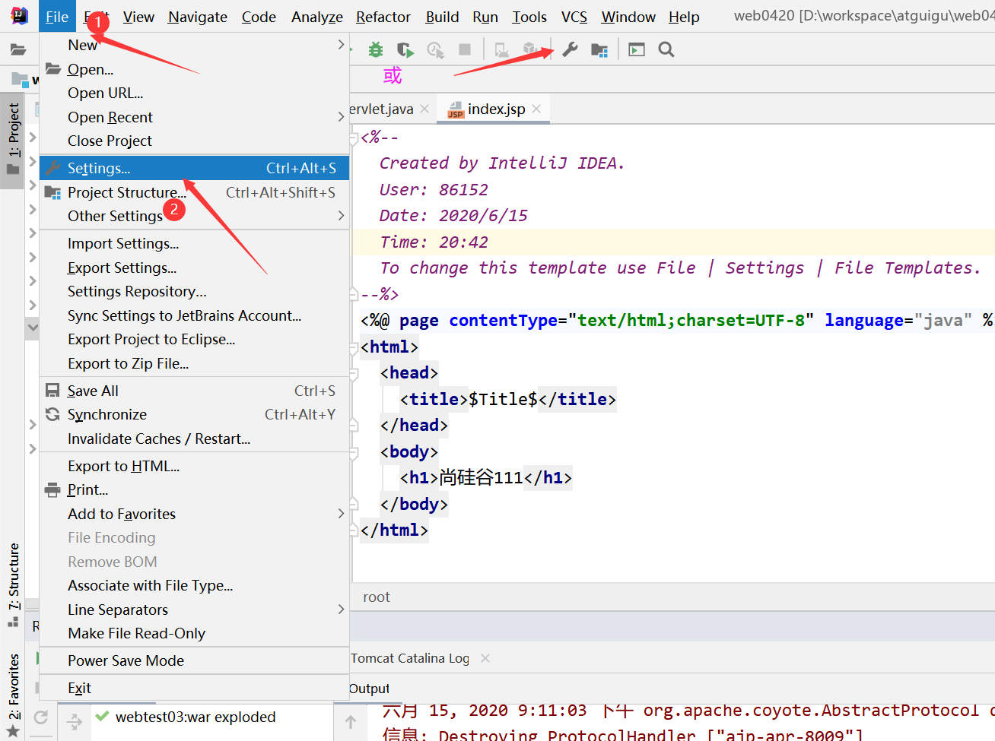
Task: Select Associate with File Type...
Action: [x=194, y=585]
